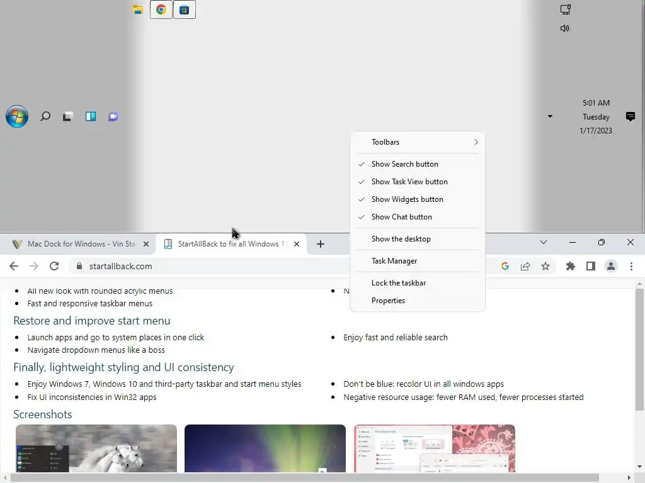Viewport: 645px width, 483px height.
Task: Click the site lock security icon
Action: coord(79,266)
